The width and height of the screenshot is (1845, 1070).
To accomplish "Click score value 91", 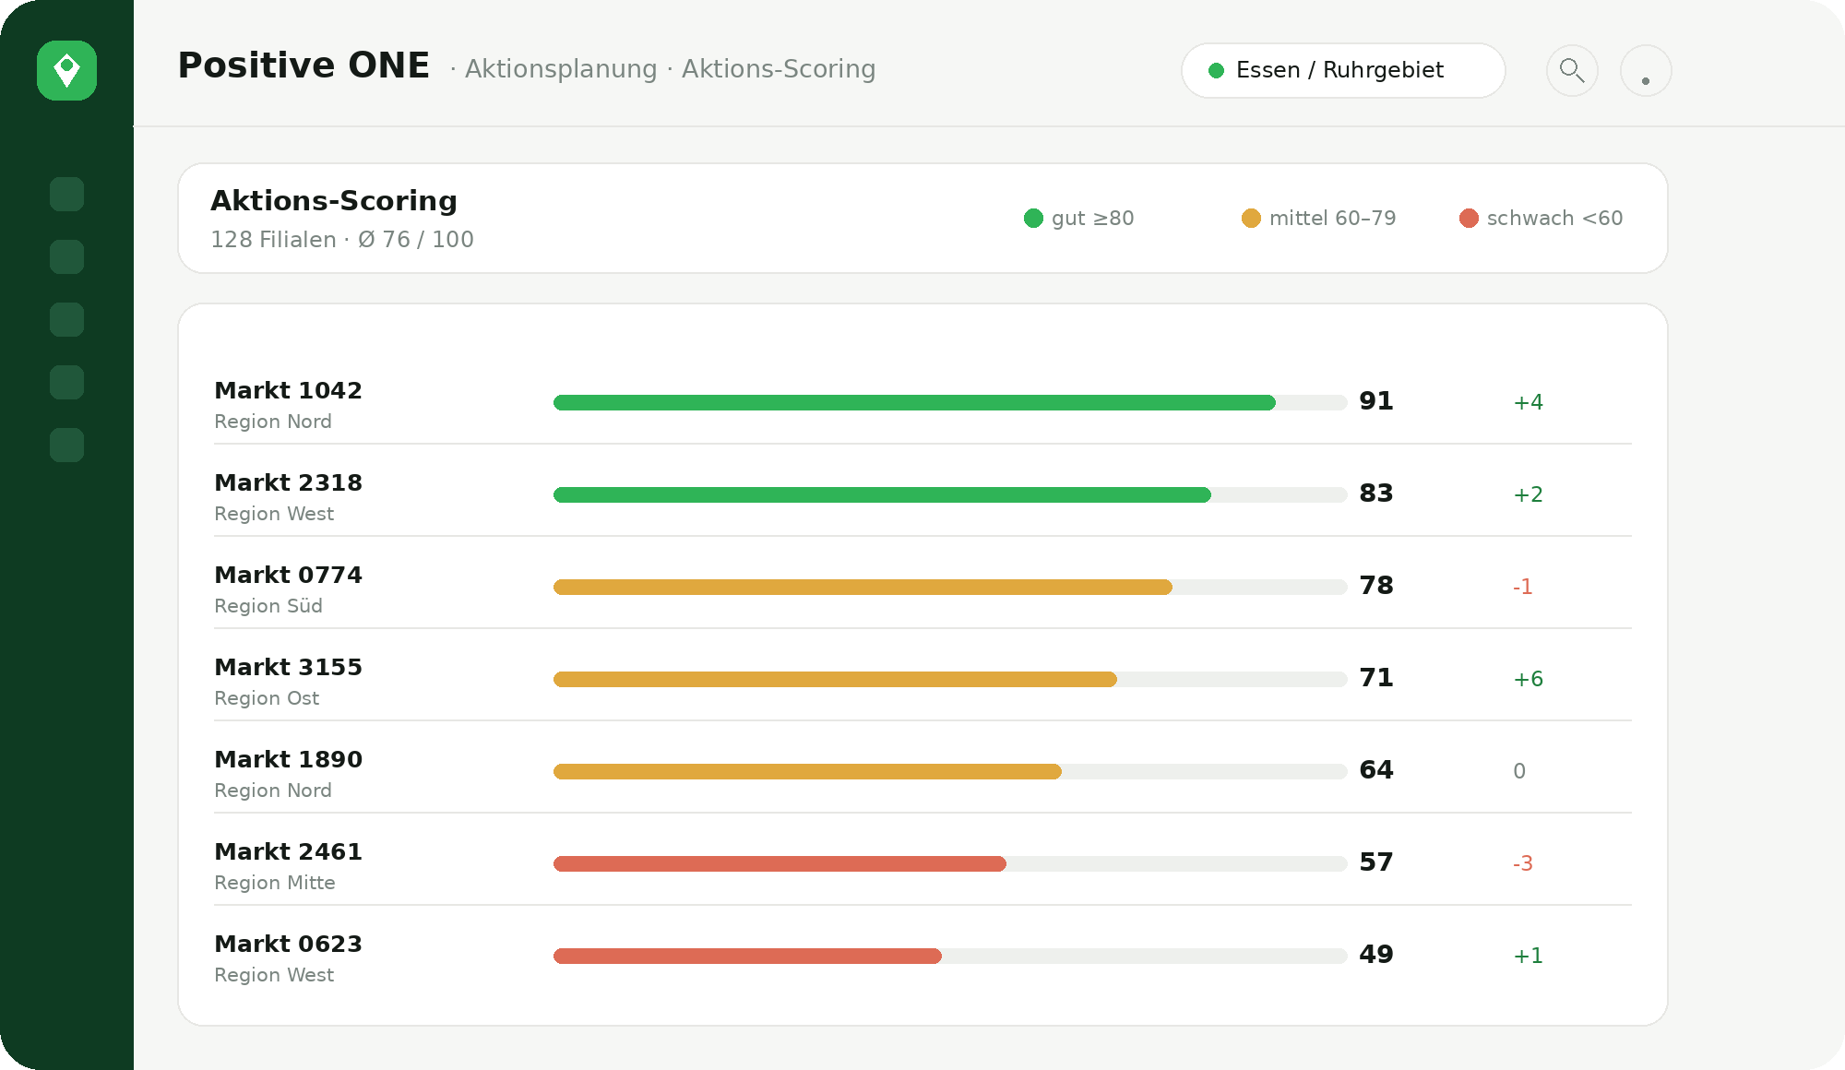I will (x=1376, y=401).
